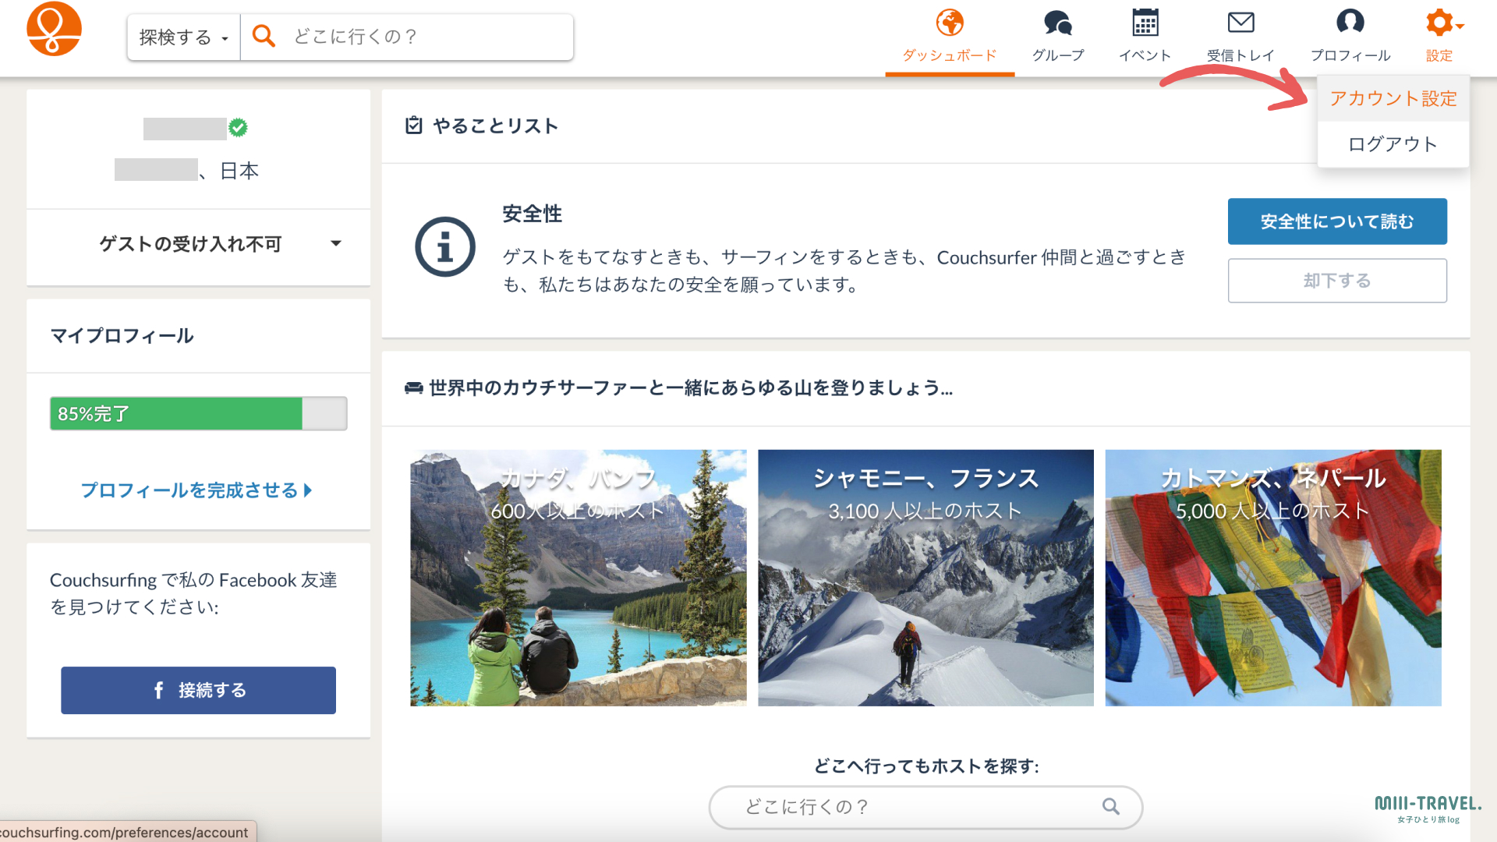Viewport: 1497px width, 842px height.
Task: Expand the ゲストの受け入れ不可 status dropdown
Action: 199,244
